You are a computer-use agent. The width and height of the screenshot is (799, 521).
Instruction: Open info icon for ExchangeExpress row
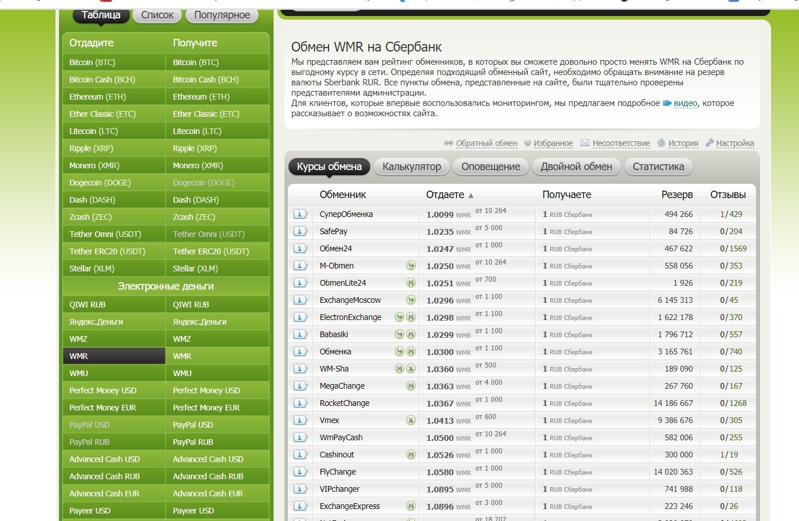300,506
